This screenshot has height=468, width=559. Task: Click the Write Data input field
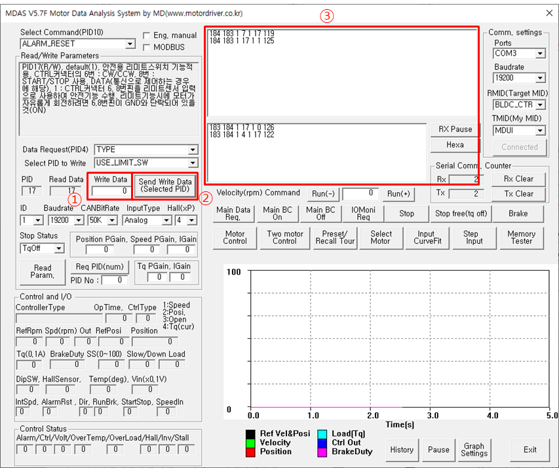[110, 191]
